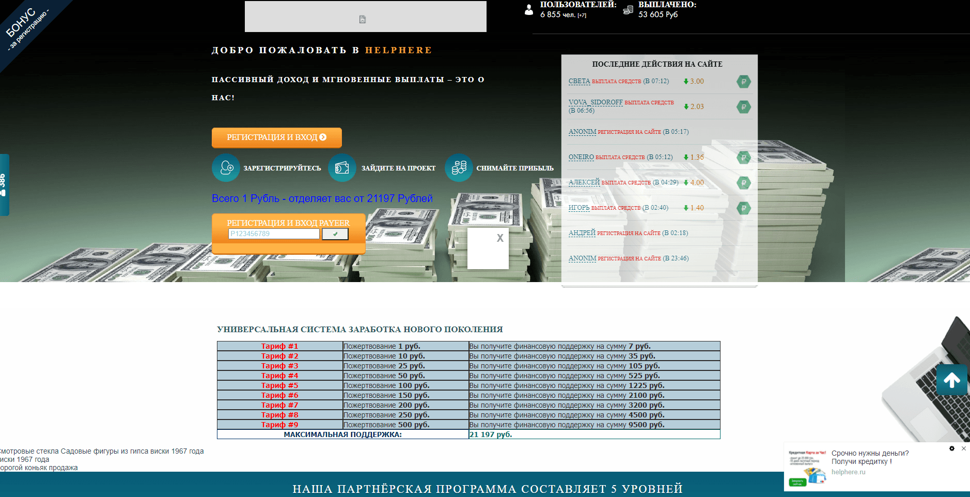Image resolution: width=970 pixels, height=497 pixels.
Task: Open the left side counter tab
Action: click(x=4, y=184)
